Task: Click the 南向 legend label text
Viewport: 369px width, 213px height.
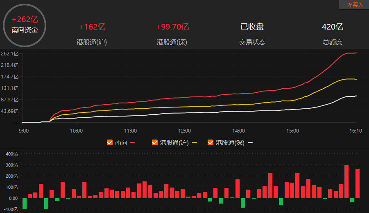Action: point(121,143)
